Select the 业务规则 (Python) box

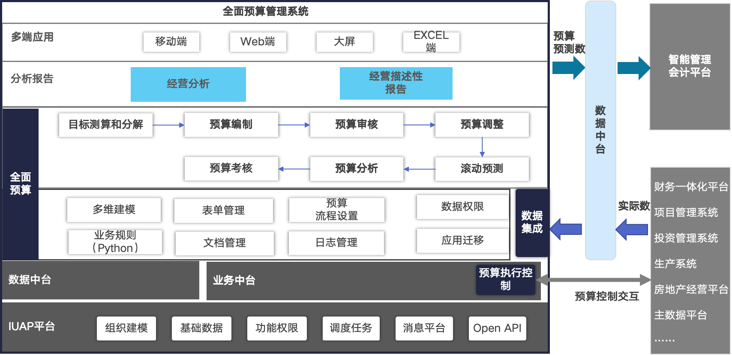[115, 242]
